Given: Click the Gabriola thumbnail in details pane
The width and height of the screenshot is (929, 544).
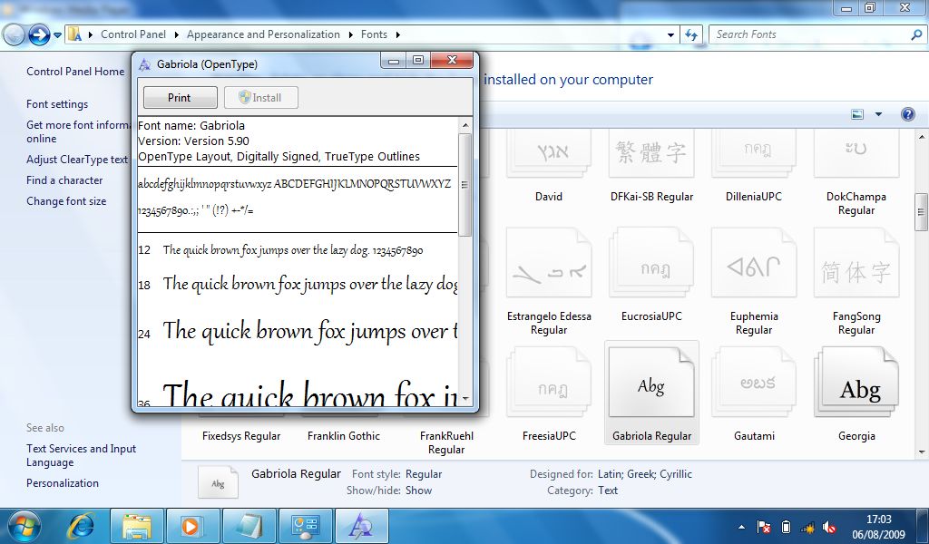Looking at the screenshot, I should [x=218, y=482].
